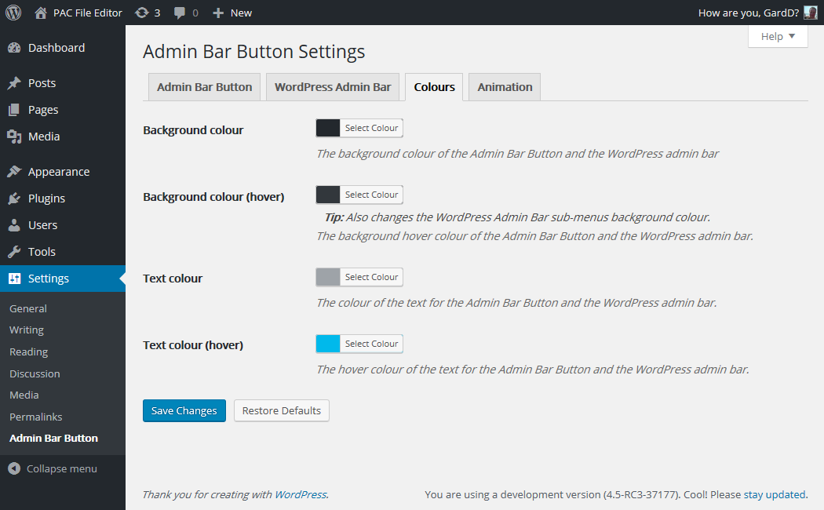Viewport: 824px width, 510px height.
Task: Click the home icon beside PAC File Editor
Action: (41, 13)
